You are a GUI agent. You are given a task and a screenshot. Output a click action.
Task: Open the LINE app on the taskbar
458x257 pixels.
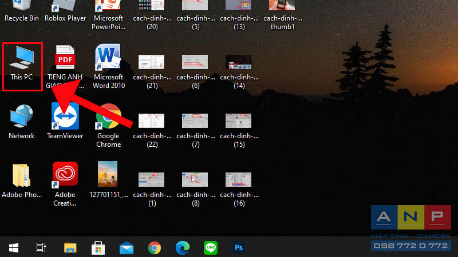211,248
